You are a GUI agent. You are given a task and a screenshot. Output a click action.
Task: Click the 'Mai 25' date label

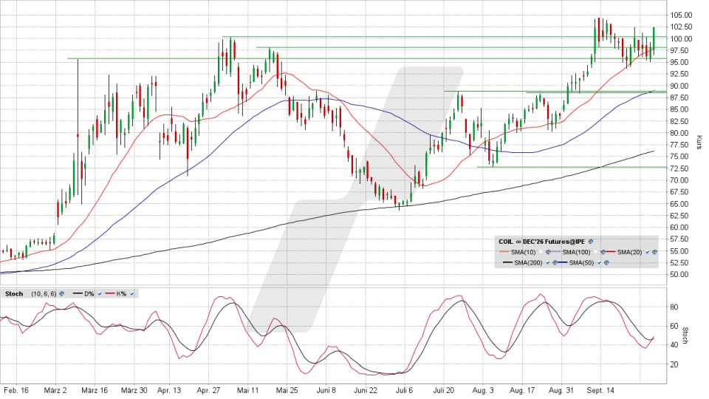pos(287,390)
